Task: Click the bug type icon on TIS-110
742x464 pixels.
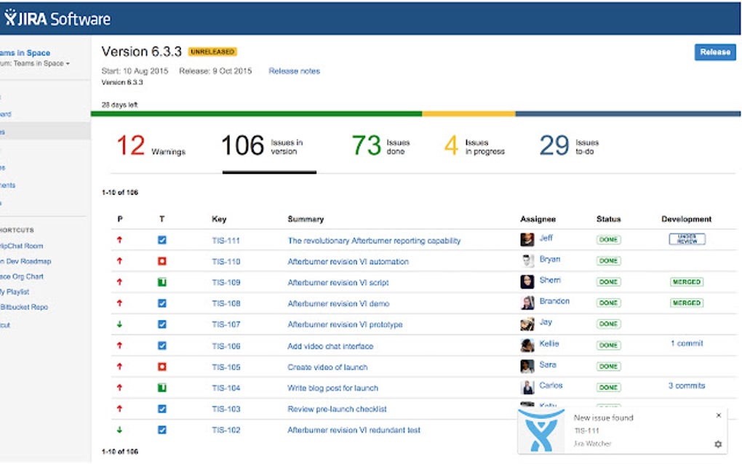Action: 161,260
